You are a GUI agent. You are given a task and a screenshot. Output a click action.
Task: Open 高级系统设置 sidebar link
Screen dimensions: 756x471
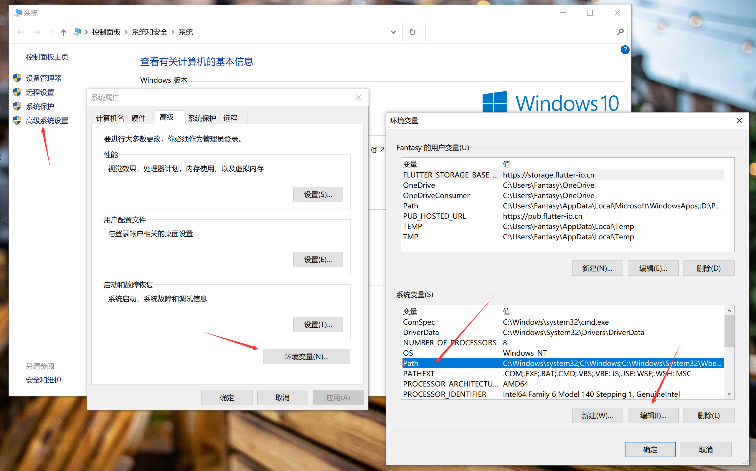tap(47, 121)
